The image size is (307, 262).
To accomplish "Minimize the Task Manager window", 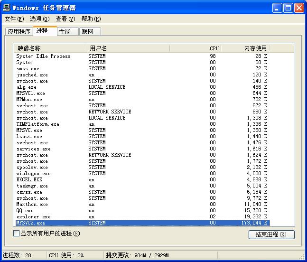I will click(x=277, y=8).
